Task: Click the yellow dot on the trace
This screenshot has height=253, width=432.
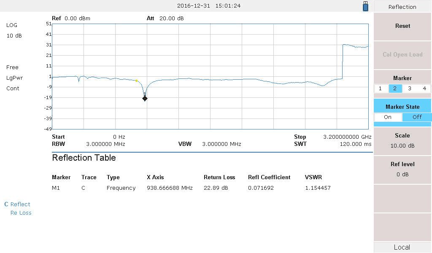Action: (x=136, y=81)
